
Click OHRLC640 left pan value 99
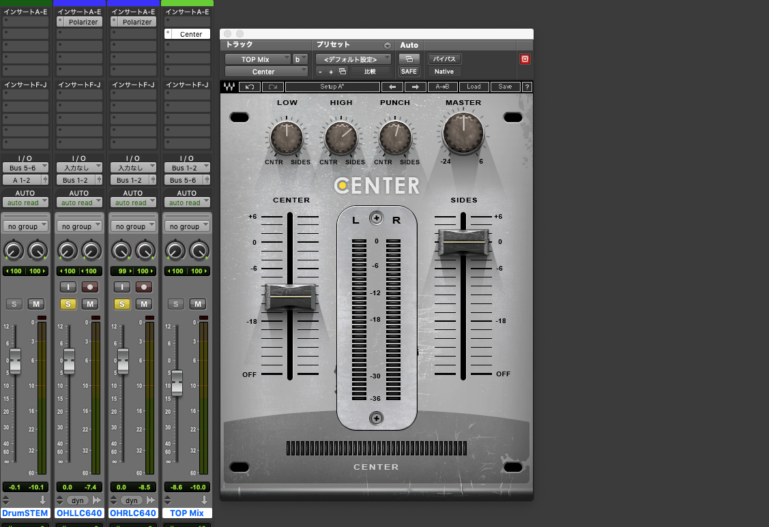(123, 271)
